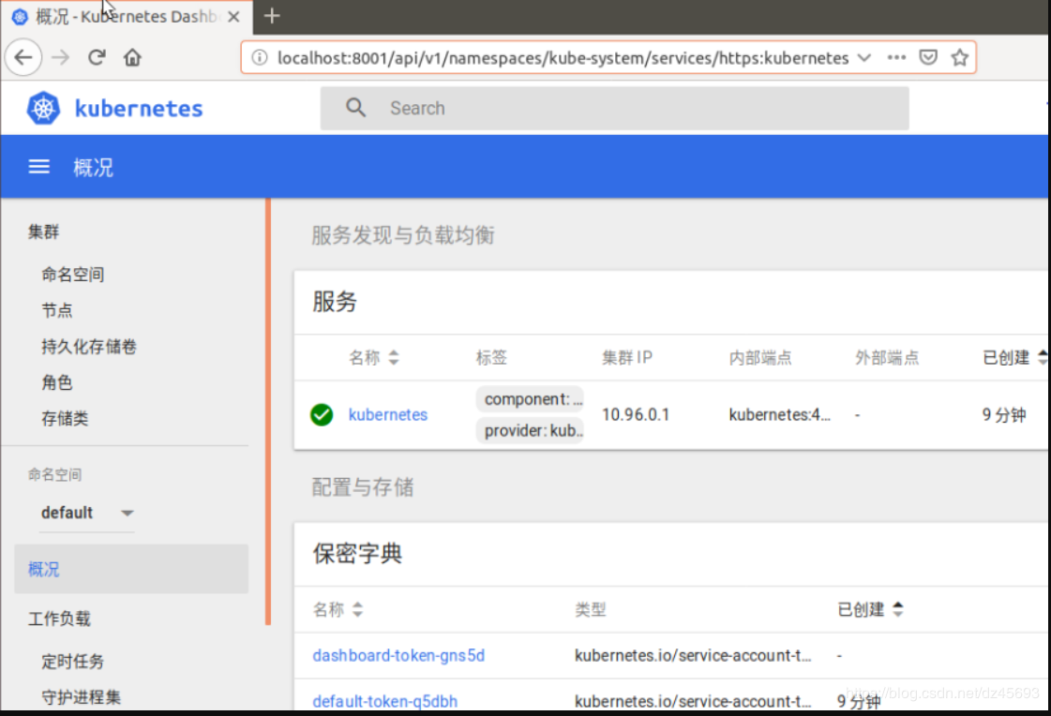Image resolution: width=1051 pixels, height=716 pixels.
Task: Open 持久化存储卷 in sidebar
Action: (89, 347)
